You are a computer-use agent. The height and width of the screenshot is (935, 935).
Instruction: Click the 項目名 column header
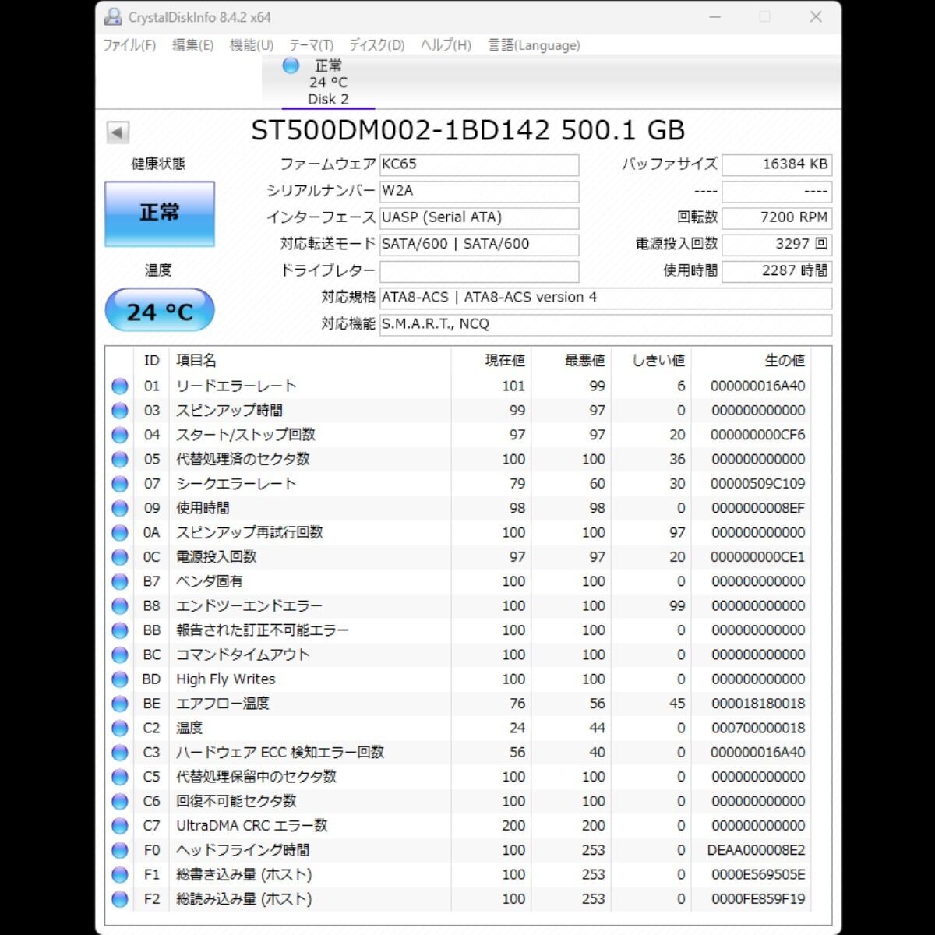(309, 360)
